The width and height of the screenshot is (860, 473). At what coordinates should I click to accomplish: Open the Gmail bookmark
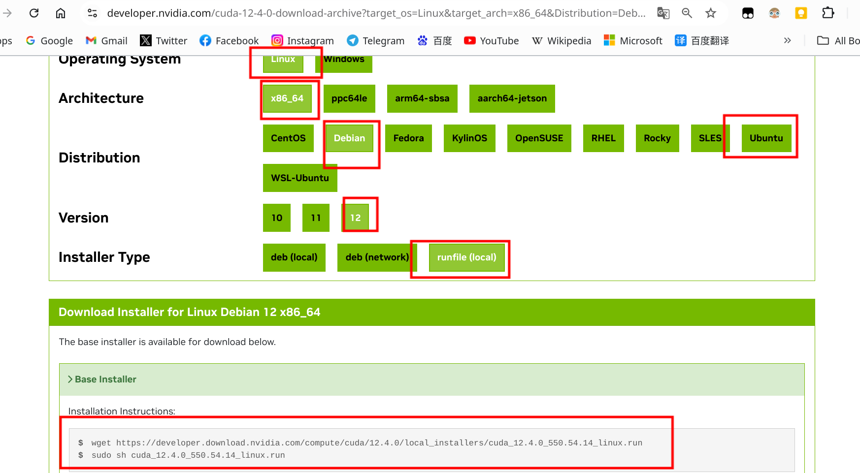point(106,41)
